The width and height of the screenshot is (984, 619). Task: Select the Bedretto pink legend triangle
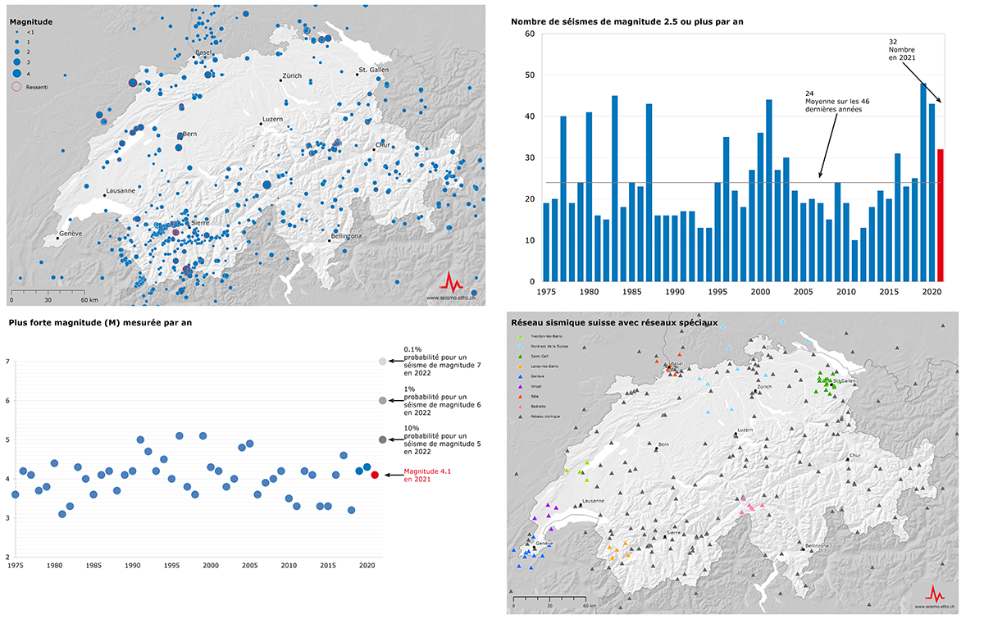pyautogui.click(x=520, y=407)
